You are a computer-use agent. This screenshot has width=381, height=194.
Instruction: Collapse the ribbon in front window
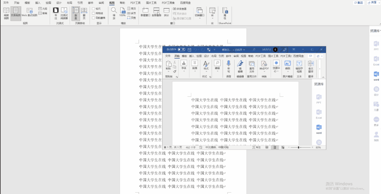point(323,77)
